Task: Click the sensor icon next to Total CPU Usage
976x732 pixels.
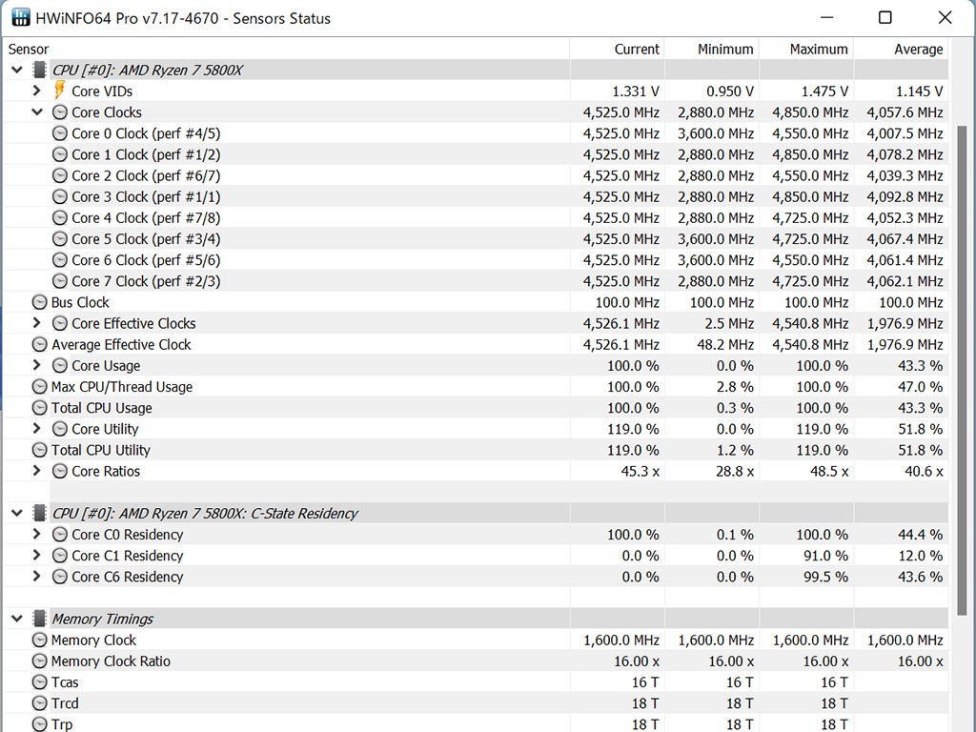Action: 39,408
